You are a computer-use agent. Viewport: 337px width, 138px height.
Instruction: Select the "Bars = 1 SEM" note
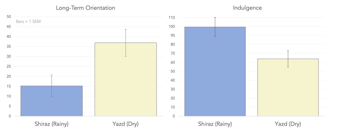[x=28, y=21]
